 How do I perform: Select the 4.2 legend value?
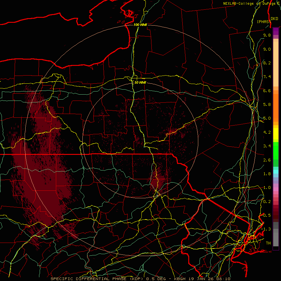tap(267, 132)
